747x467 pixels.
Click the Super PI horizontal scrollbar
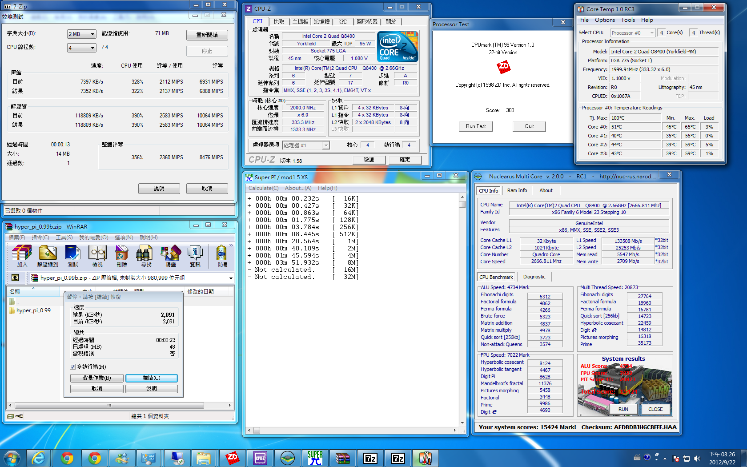pyautogui.click(x=351, y=430)
